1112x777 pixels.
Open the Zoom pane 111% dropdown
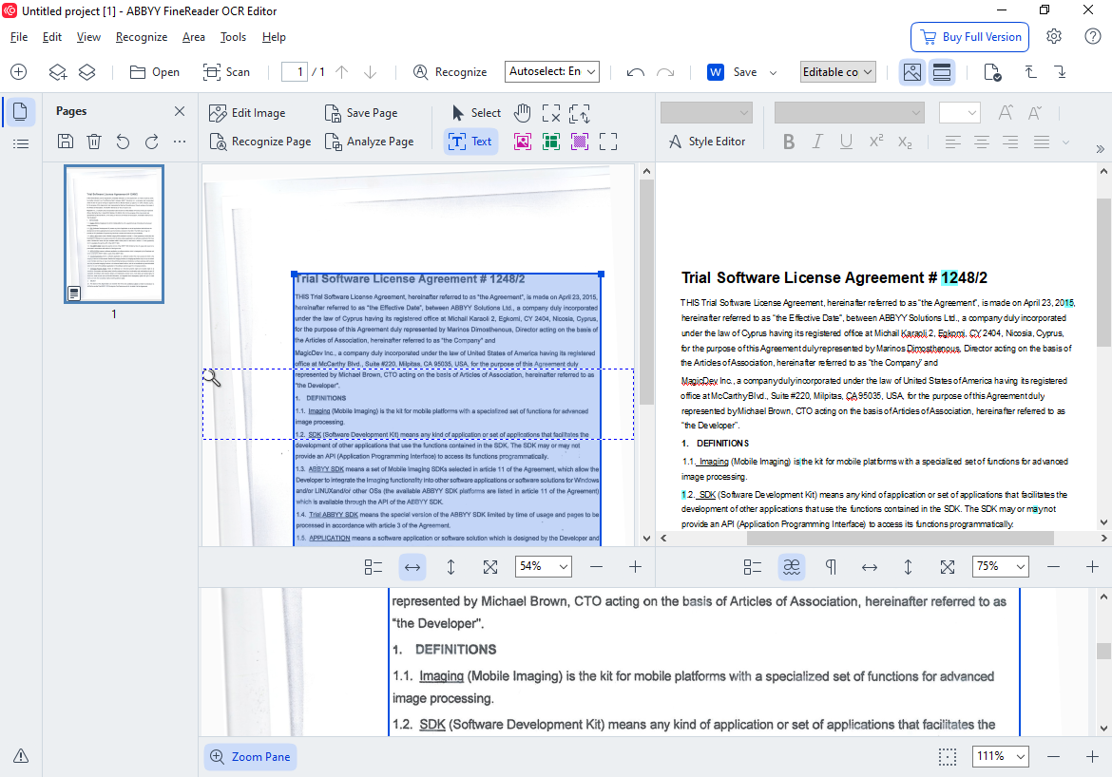(x=1001, y=756)
